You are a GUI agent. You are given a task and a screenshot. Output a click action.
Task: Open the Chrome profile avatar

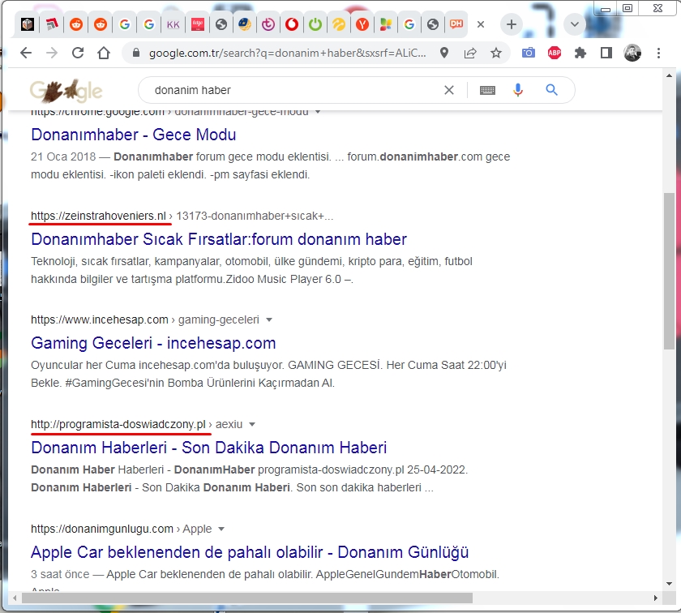click(632, 53)
